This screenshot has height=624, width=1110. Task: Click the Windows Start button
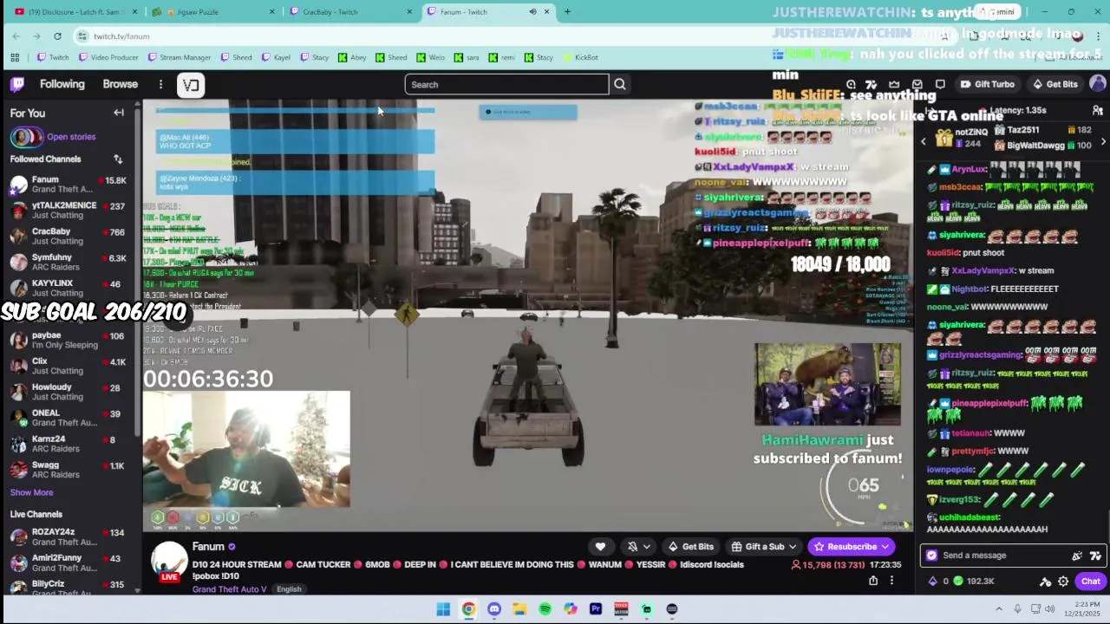[443, 609]
